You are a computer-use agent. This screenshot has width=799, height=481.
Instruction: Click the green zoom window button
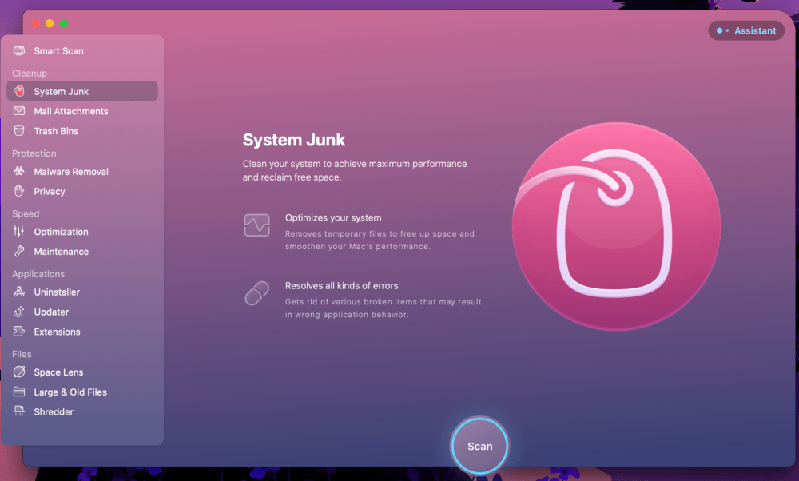(x=64, y=23)
